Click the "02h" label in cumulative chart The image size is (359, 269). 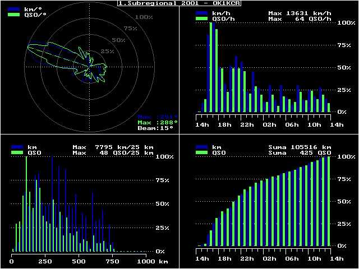270,259
